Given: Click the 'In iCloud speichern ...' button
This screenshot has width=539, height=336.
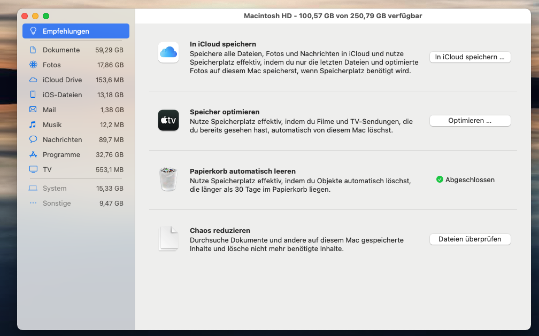Looking at the screenshot, I should (470, 57).
